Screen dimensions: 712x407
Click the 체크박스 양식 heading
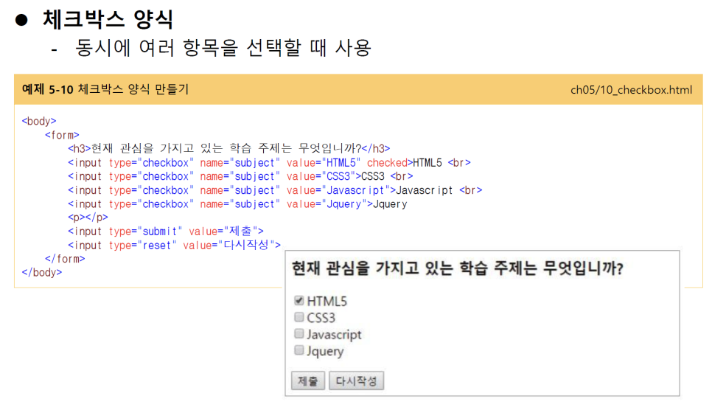point(108,19)
